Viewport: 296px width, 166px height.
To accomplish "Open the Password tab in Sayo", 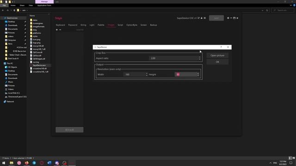I will tap(73, 25).
